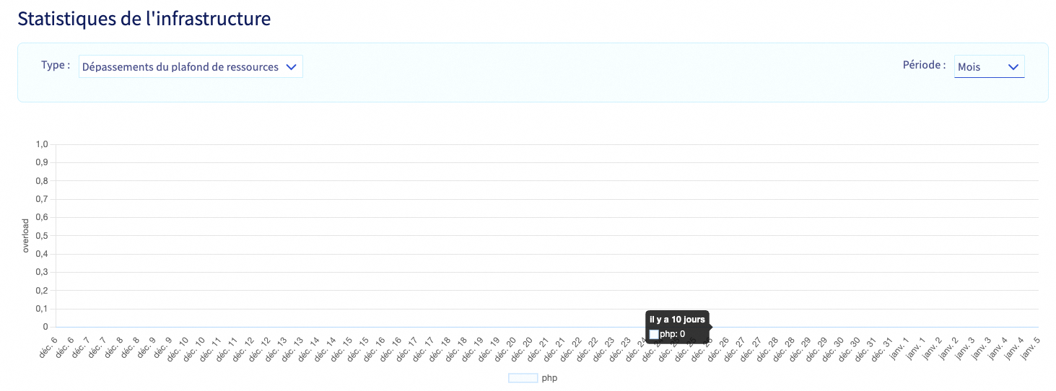Click the chevron arrow in the Type selector
Viewport: 1056px width, 391px height.
coord(292,67)
